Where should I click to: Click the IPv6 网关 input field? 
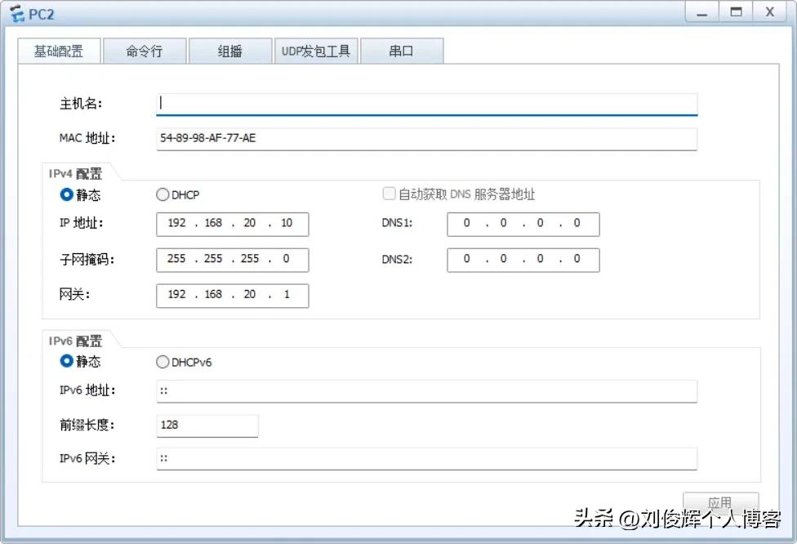(x=426, y=458)
